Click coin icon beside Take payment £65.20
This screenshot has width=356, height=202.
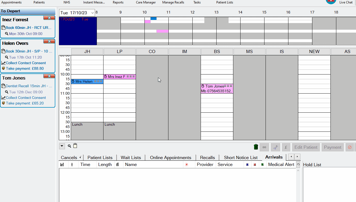(x=3, y=103)
